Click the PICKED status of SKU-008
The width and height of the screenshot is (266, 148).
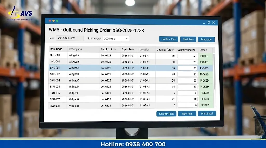[204, 105]
